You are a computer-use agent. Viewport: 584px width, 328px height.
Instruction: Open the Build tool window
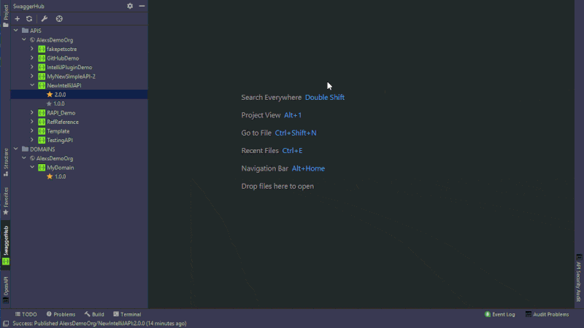94,314
